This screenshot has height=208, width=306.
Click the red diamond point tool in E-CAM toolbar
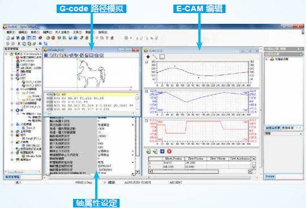[148, 57]
